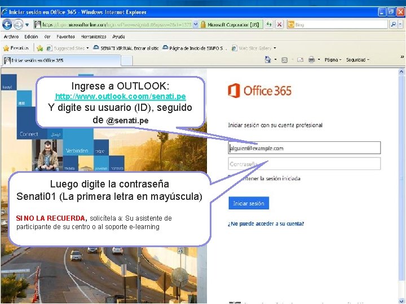Click the Office 365 logo
406x304 pixels.
pyautogui.click(x=259, y=91)
